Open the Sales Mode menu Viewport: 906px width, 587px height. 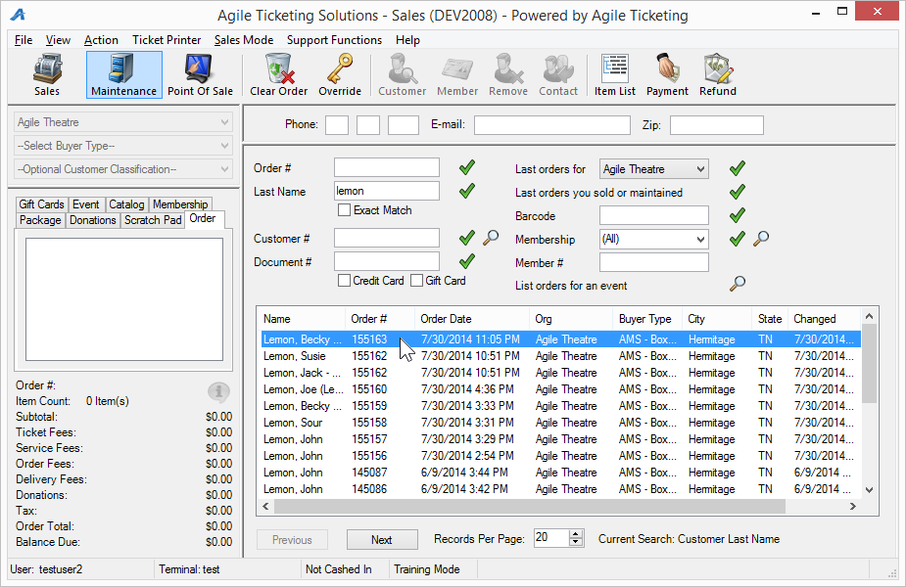pyautogui.click(x=244, y=40)
